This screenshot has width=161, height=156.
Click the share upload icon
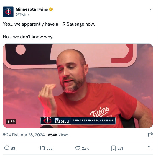click(149, 148)
